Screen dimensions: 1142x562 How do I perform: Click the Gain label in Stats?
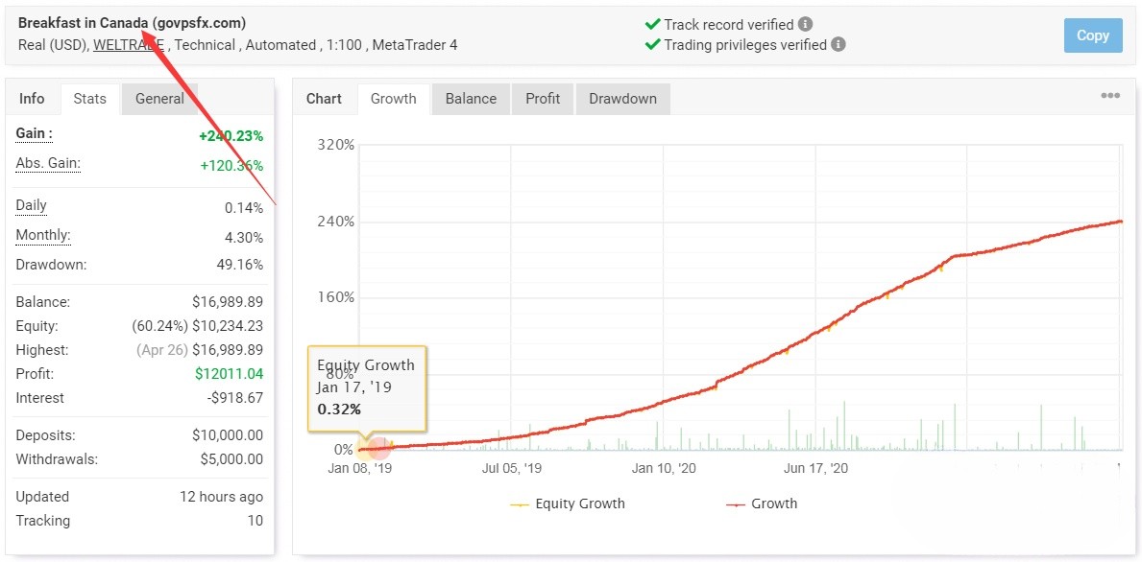click(x=34, y=134)
